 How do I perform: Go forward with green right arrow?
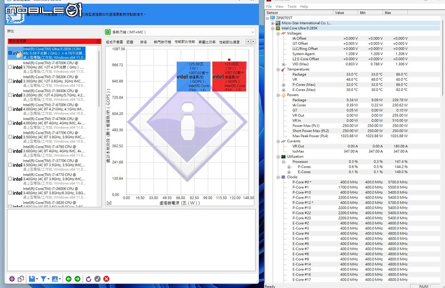click(77, 279)
